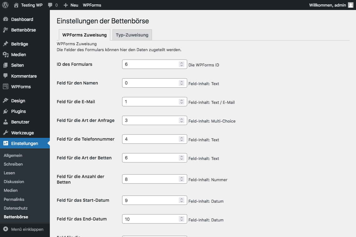Viewport: 356px width, 237px height.
Task: Click the Einstellungen sliders icon
Action: click(x=6, y=143)
